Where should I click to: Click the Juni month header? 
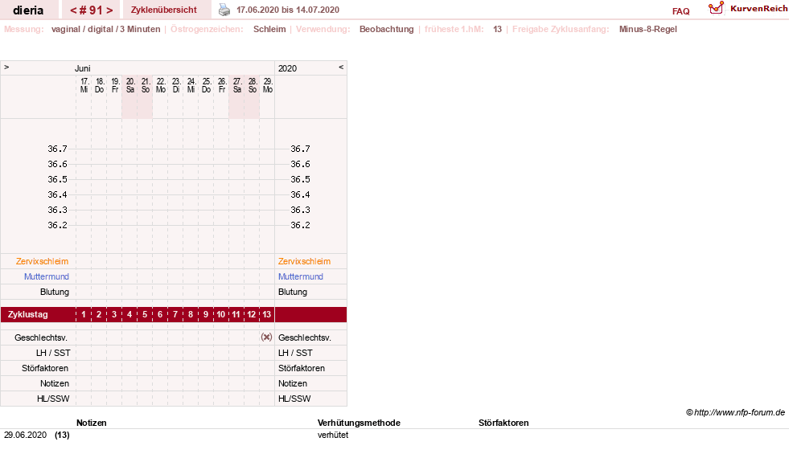[83, 68]
